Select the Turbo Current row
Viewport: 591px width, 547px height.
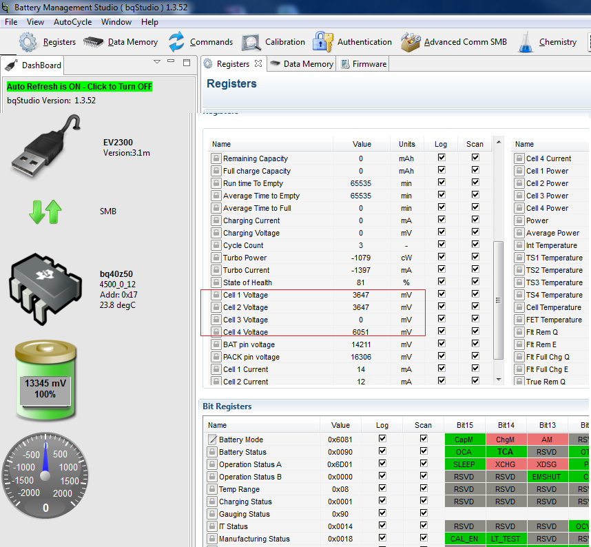[x=351, y=270]
